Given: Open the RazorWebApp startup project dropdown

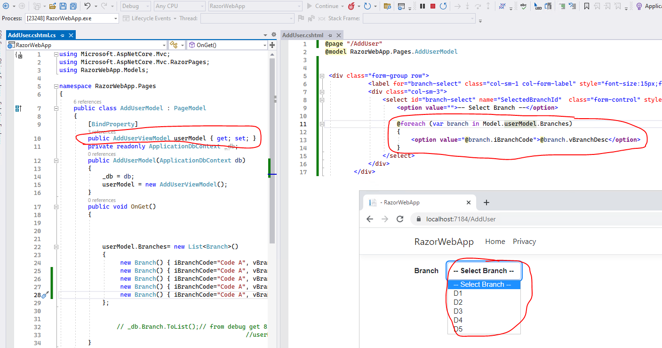Looking at the screenshot, I should (x=255, y=6).
